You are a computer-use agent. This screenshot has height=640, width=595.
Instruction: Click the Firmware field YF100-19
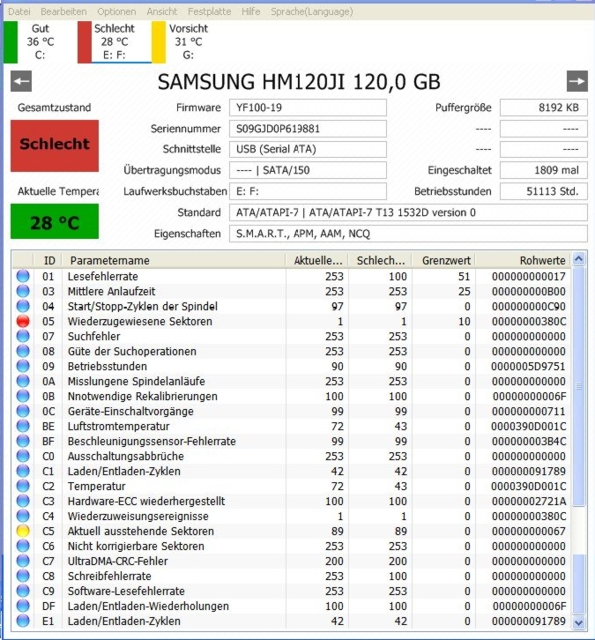click(308, 108)
